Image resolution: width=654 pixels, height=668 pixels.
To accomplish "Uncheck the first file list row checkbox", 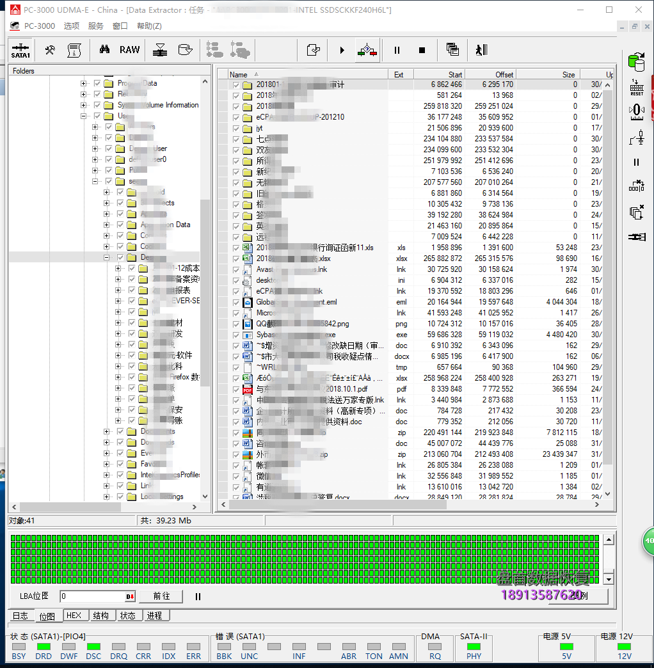I will (236, 84).
